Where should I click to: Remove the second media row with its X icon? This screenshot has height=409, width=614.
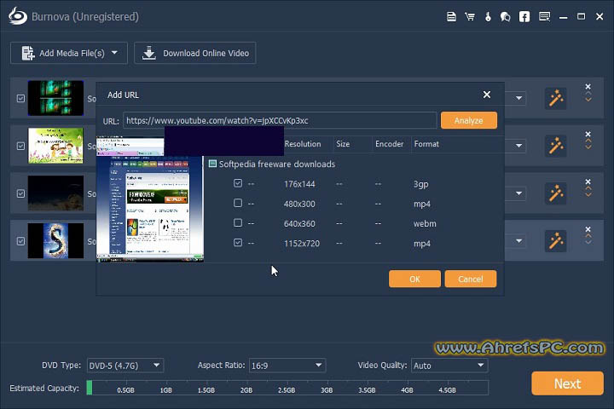588,135
